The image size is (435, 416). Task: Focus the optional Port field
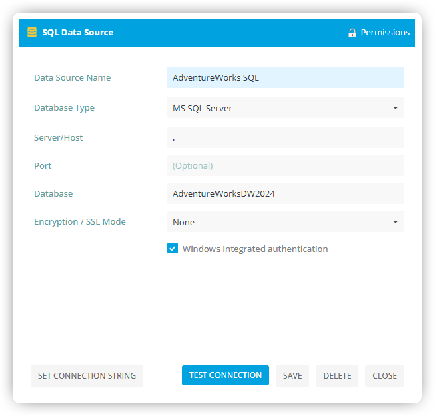tap(286, 165)
